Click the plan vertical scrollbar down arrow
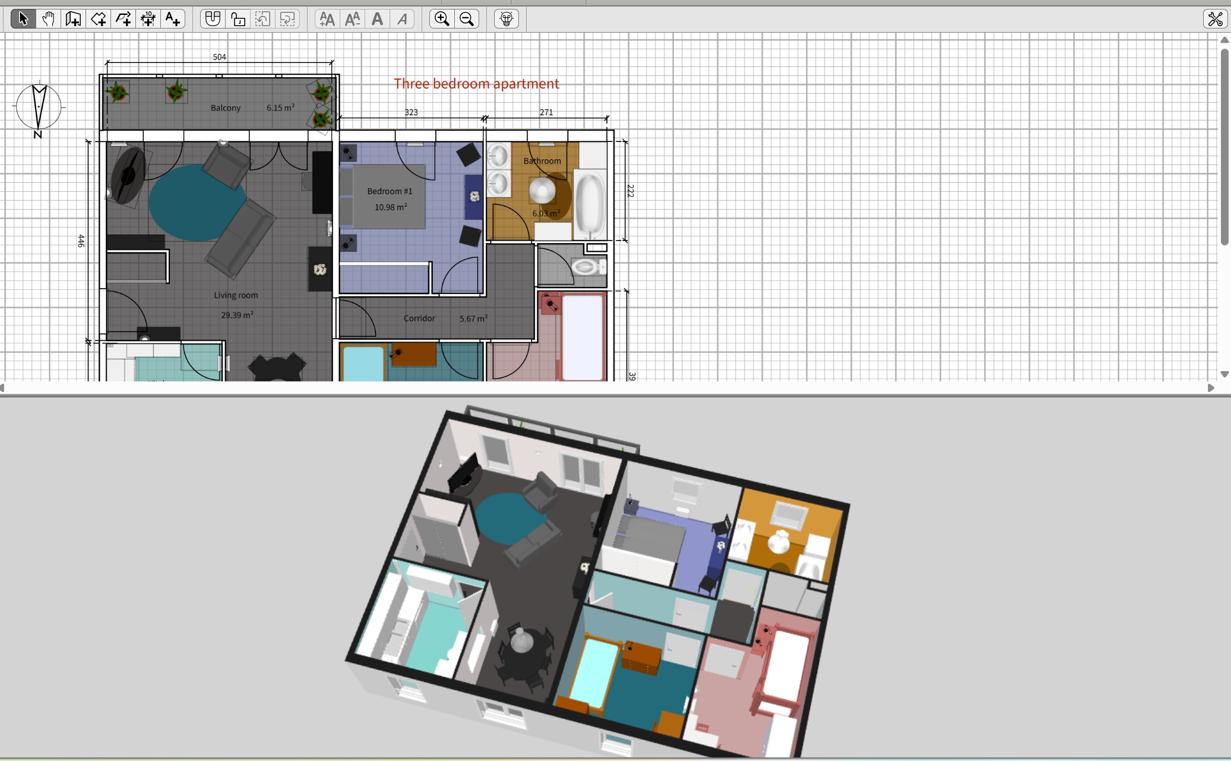 [x=1224, y=374]
